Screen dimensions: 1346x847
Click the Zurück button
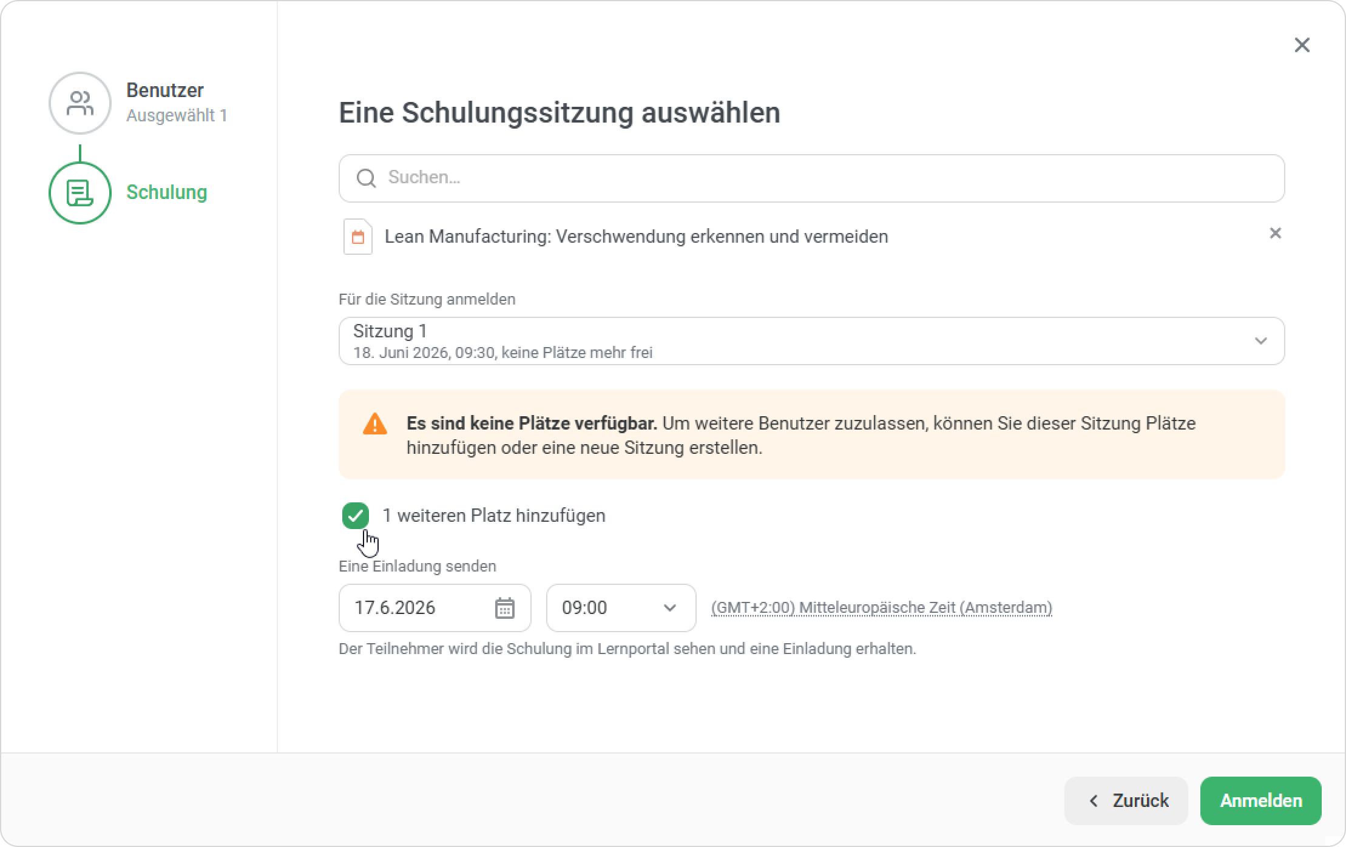tap(1126, 801)
